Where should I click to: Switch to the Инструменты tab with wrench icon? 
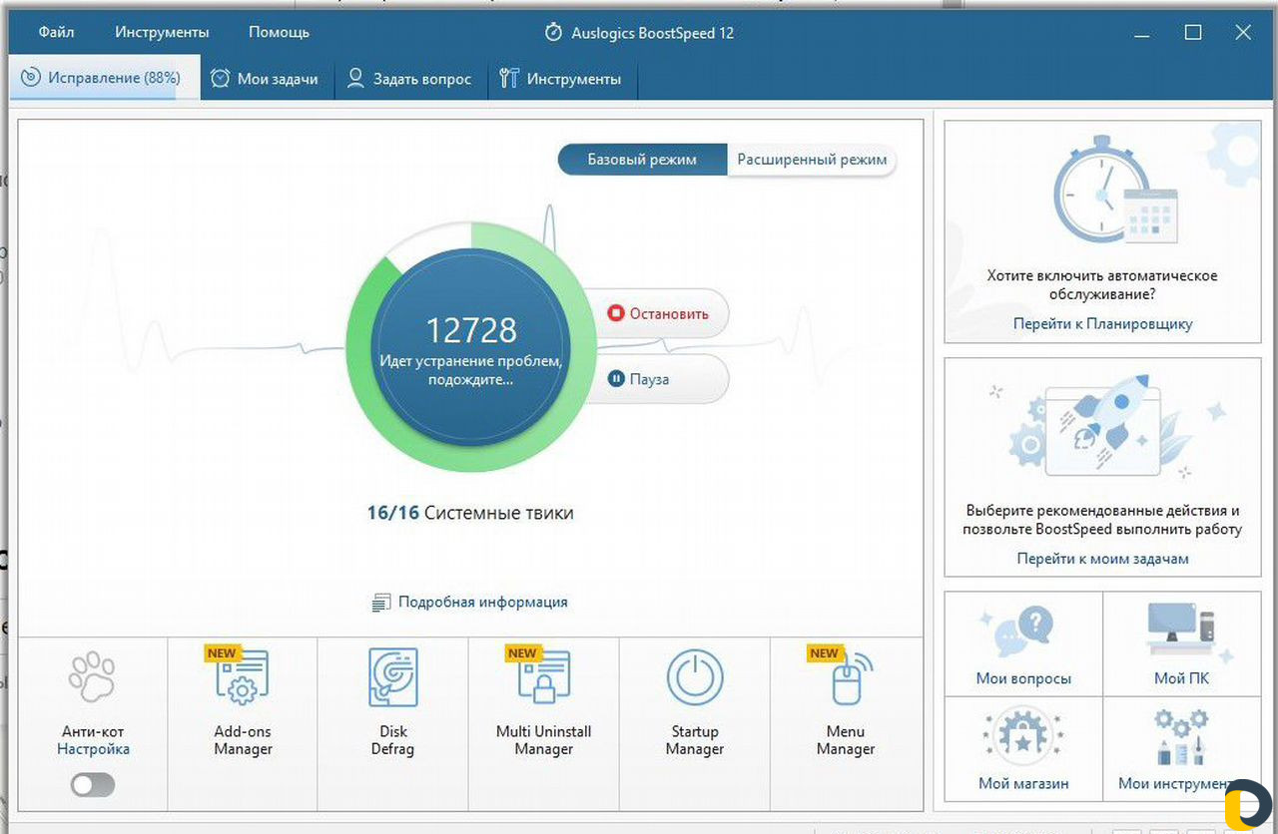pyautogui.click(x=560, y=79)
